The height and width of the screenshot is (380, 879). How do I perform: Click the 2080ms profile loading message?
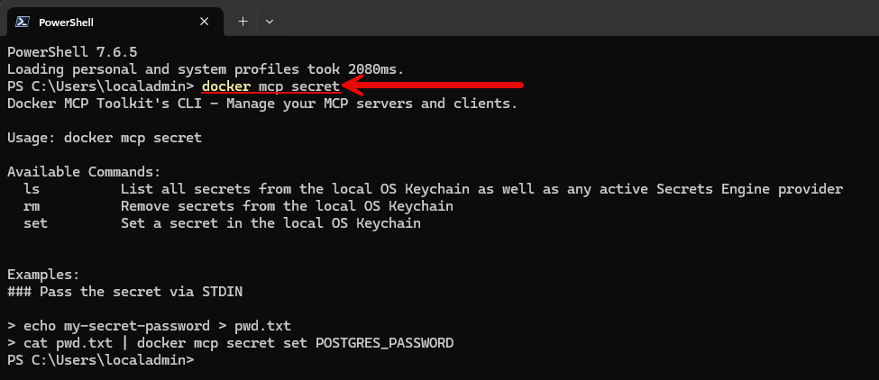pos(206,69)
